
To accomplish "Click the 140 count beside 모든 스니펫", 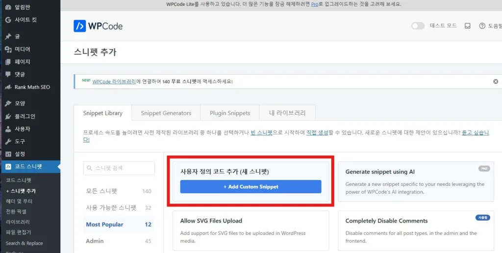I will (147, 191).
